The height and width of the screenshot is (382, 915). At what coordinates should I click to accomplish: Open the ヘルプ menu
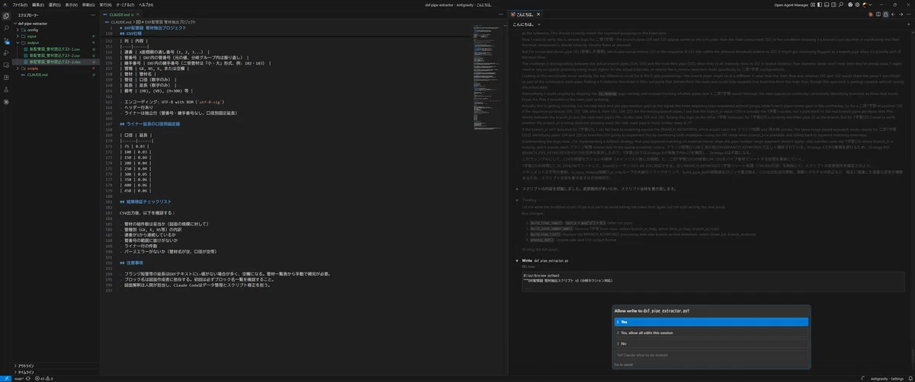click(146, 5)
